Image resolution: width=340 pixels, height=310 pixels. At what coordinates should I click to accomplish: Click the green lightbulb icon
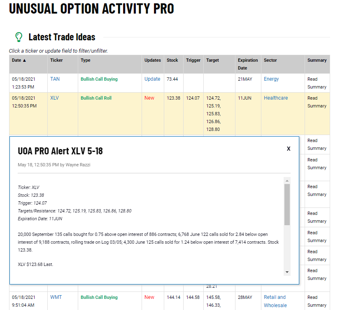19,37
